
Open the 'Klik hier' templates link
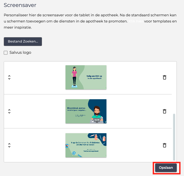(136, 21)
